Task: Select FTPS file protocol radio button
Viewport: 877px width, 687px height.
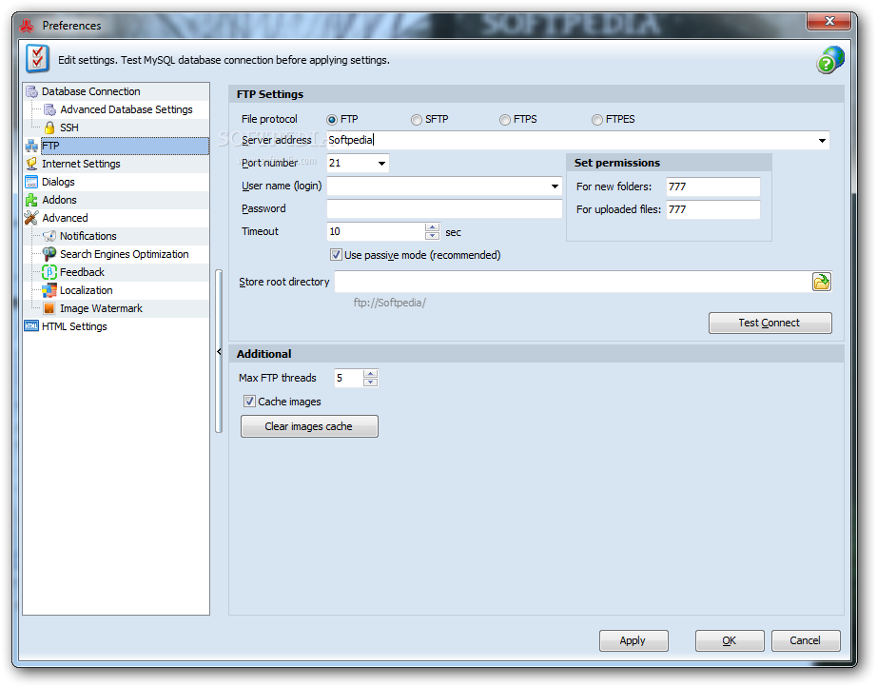Action: [x=505, y=120]
